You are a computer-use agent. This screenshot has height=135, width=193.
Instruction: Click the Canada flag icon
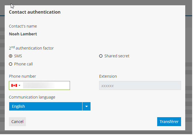14,85
